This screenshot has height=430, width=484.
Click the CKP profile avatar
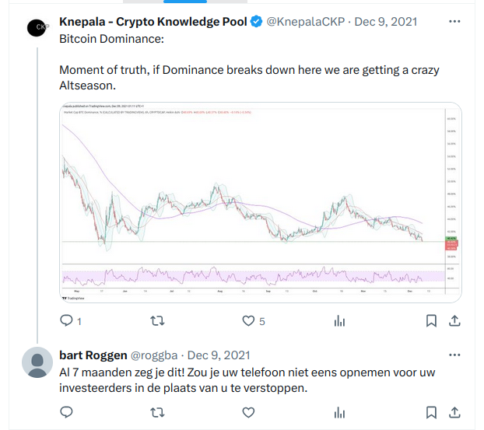click(37, 27)
